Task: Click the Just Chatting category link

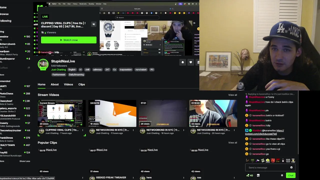Action: pyautogui.click(x=58, y=70)
